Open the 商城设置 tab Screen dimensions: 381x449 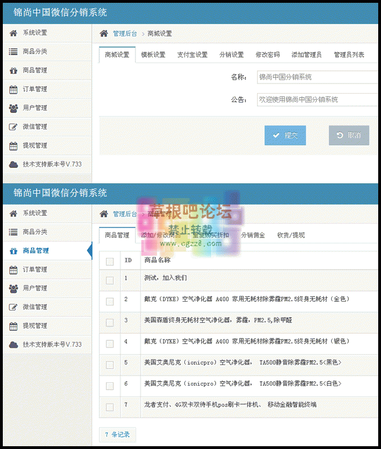pos(117,55)
